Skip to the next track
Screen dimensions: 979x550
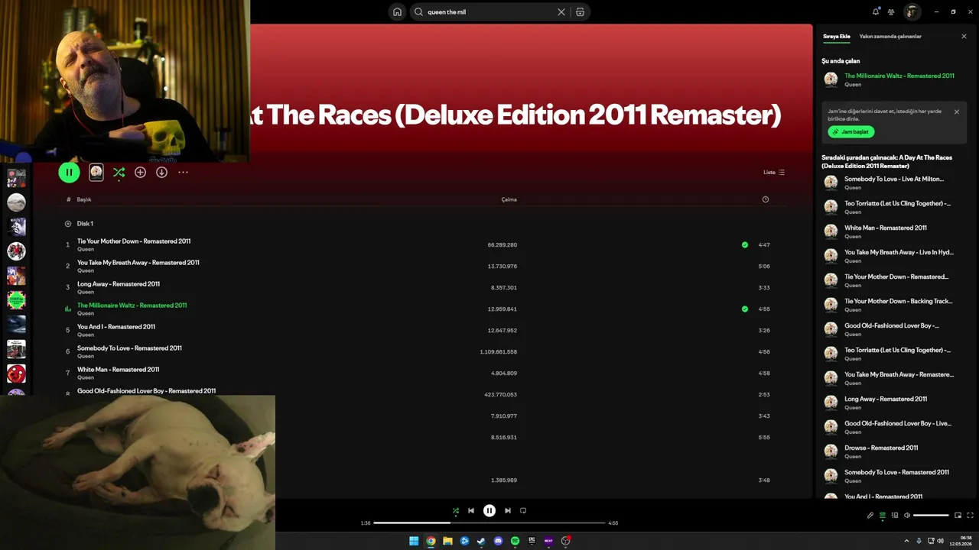[x=508, y=511]
